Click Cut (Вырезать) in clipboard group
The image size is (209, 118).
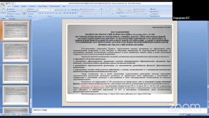tap(11, 9)
